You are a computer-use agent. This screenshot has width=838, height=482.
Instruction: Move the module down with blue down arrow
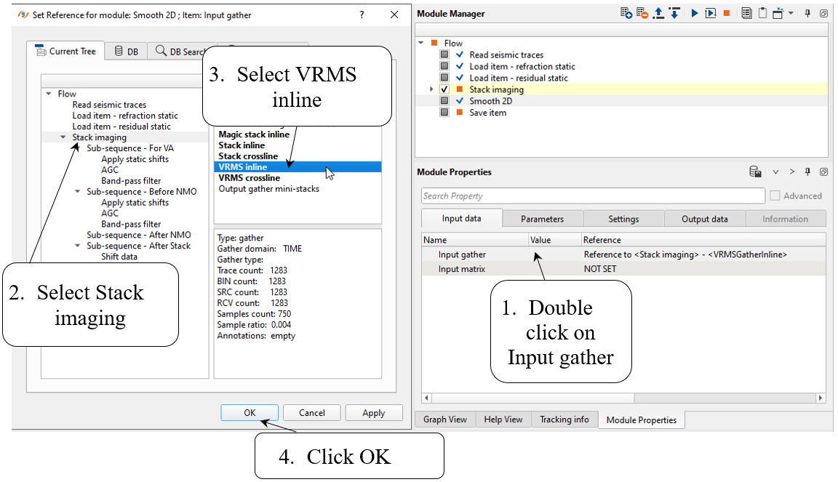pos(674,13)
